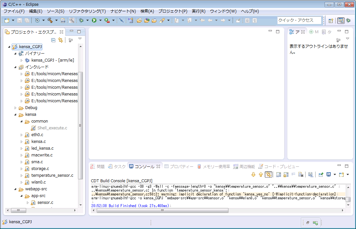
Task: Switch to the タスク tab
Action: [117, 166]
